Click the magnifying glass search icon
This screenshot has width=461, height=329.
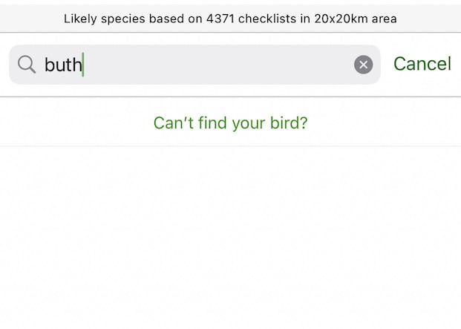[27, 65]
